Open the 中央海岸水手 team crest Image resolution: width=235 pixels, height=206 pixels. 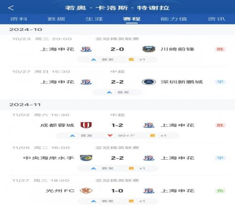point(86,158)
